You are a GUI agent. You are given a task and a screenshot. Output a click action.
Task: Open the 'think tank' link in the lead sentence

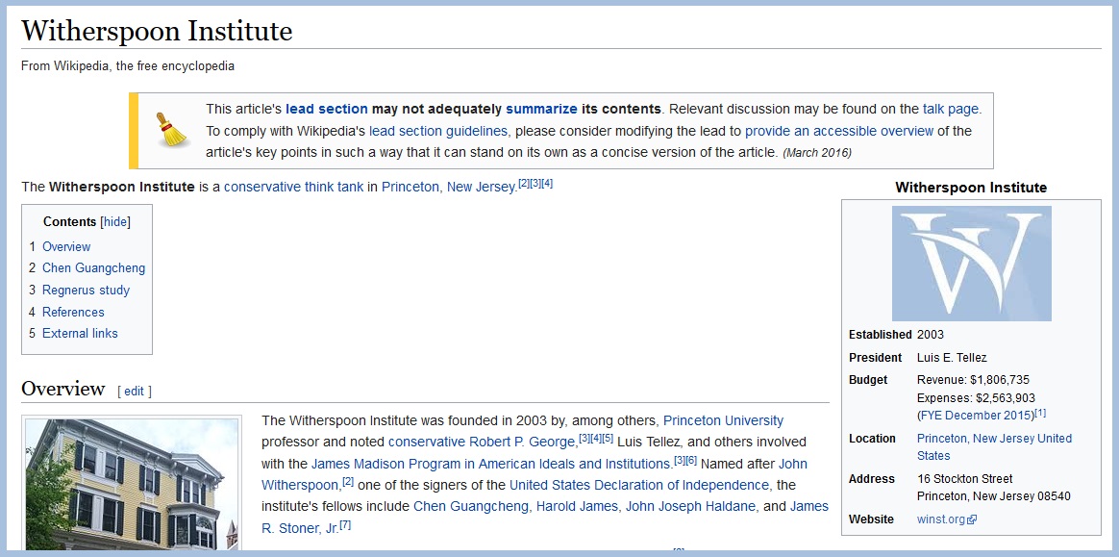(x=334, y=187)
